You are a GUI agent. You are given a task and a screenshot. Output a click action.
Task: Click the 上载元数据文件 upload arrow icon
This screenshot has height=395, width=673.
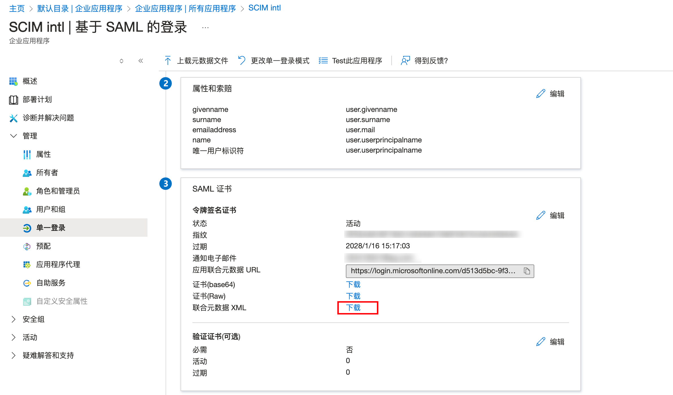(168, 60)
